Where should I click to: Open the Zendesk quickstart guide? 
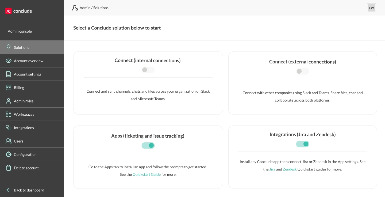coord(290,169)
